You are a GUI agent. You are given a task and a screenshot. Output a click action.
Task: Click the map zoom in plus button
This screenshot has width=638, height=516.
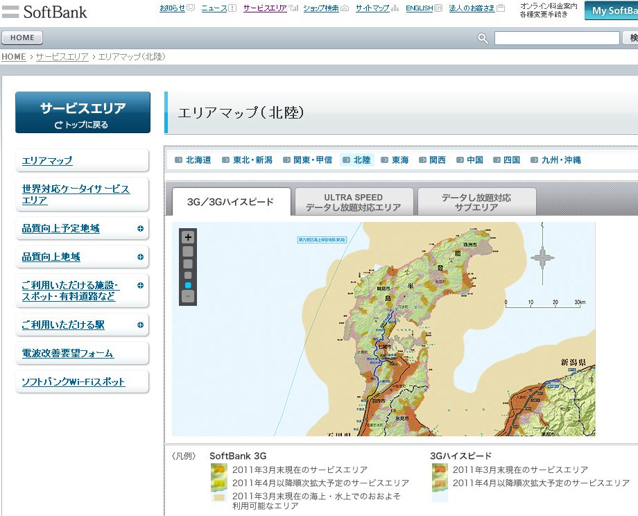click(x=188, y=237)
